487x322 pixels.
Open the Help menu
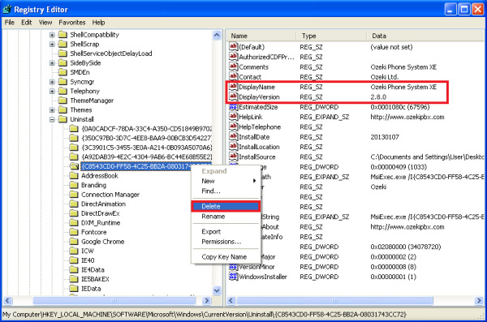[98, 23]
